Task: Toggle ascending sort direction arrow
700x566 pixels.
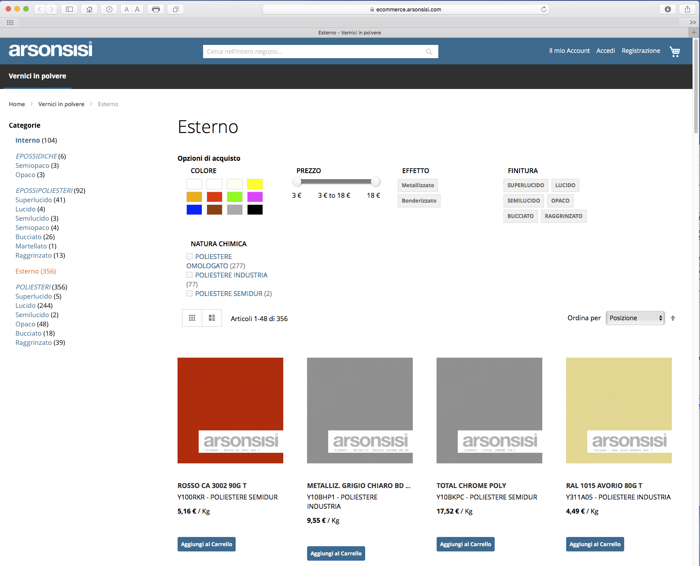Action: pos(673,318)
